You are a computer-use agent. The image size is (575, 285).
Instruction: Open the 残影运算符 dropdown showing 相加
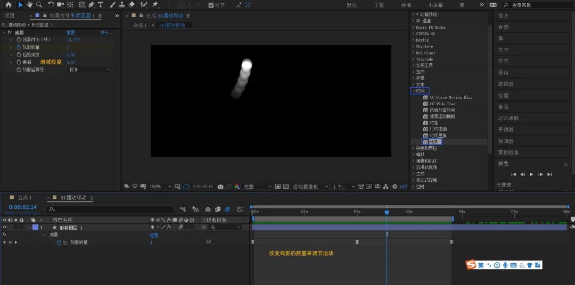point(89,70)
